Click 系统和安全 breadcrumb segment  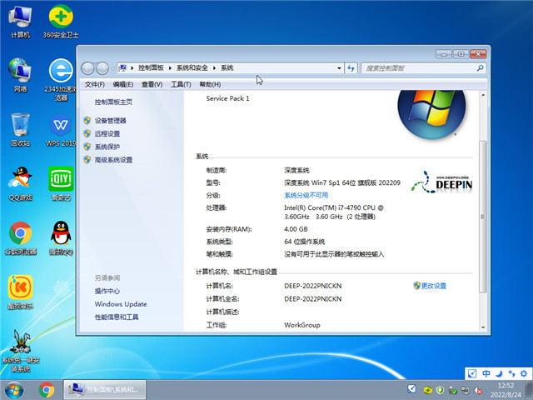[192, 68]
